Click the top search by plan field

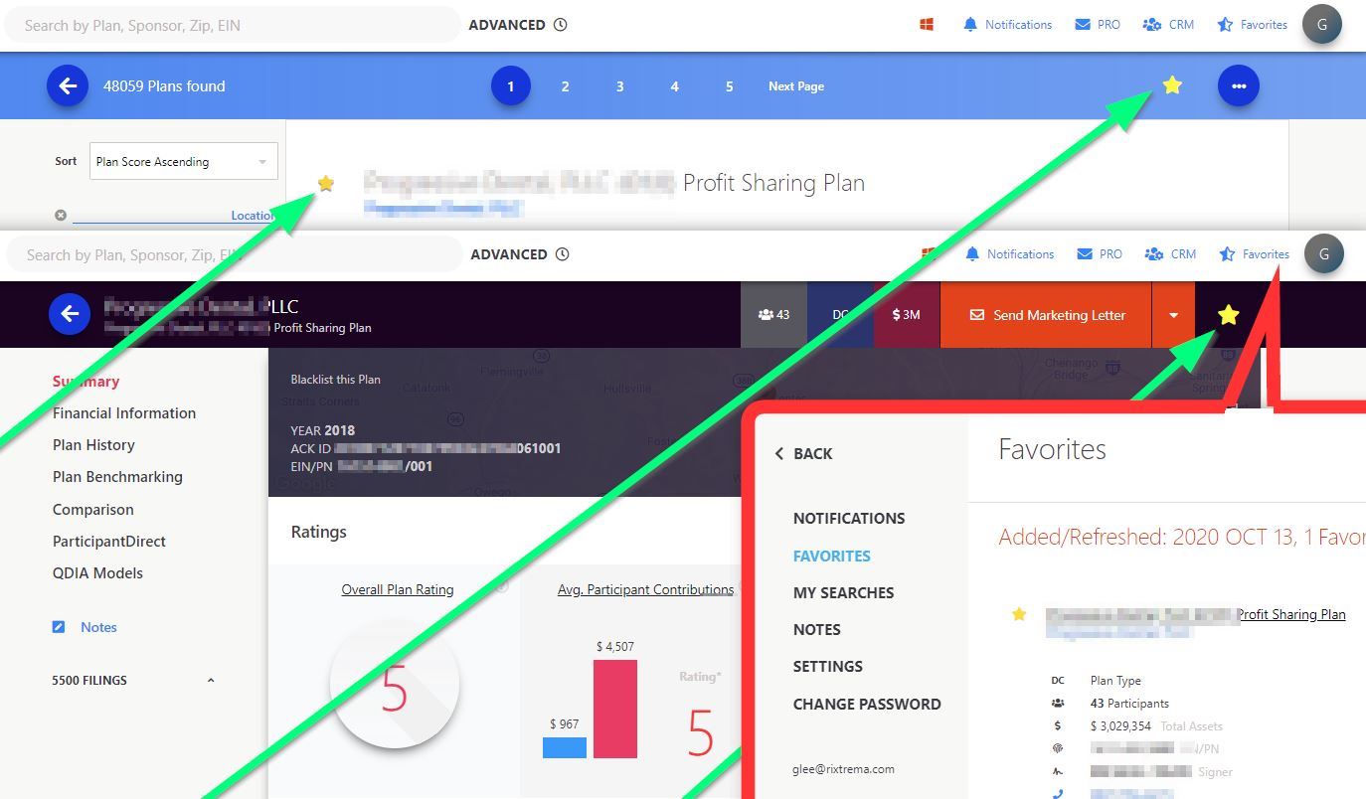pos(234,25)
